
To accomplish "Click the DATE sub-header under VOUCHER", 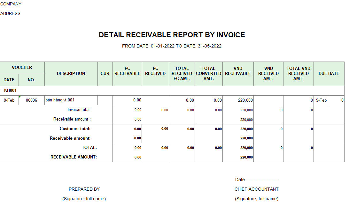I will click(x=9, y=80).
